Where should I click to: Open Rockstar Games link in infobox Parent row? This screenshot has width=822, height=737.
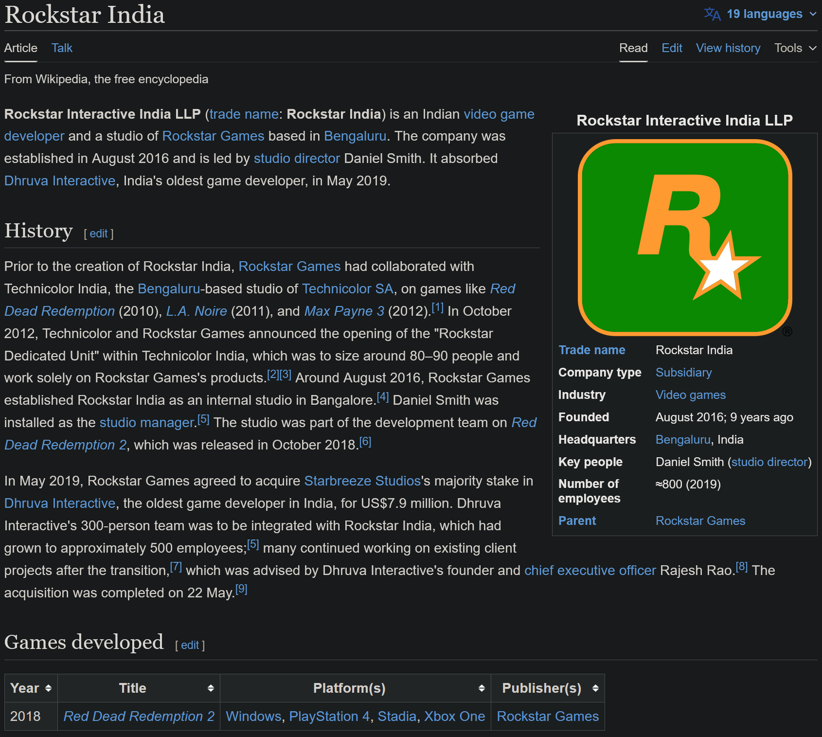click(700, 521)
